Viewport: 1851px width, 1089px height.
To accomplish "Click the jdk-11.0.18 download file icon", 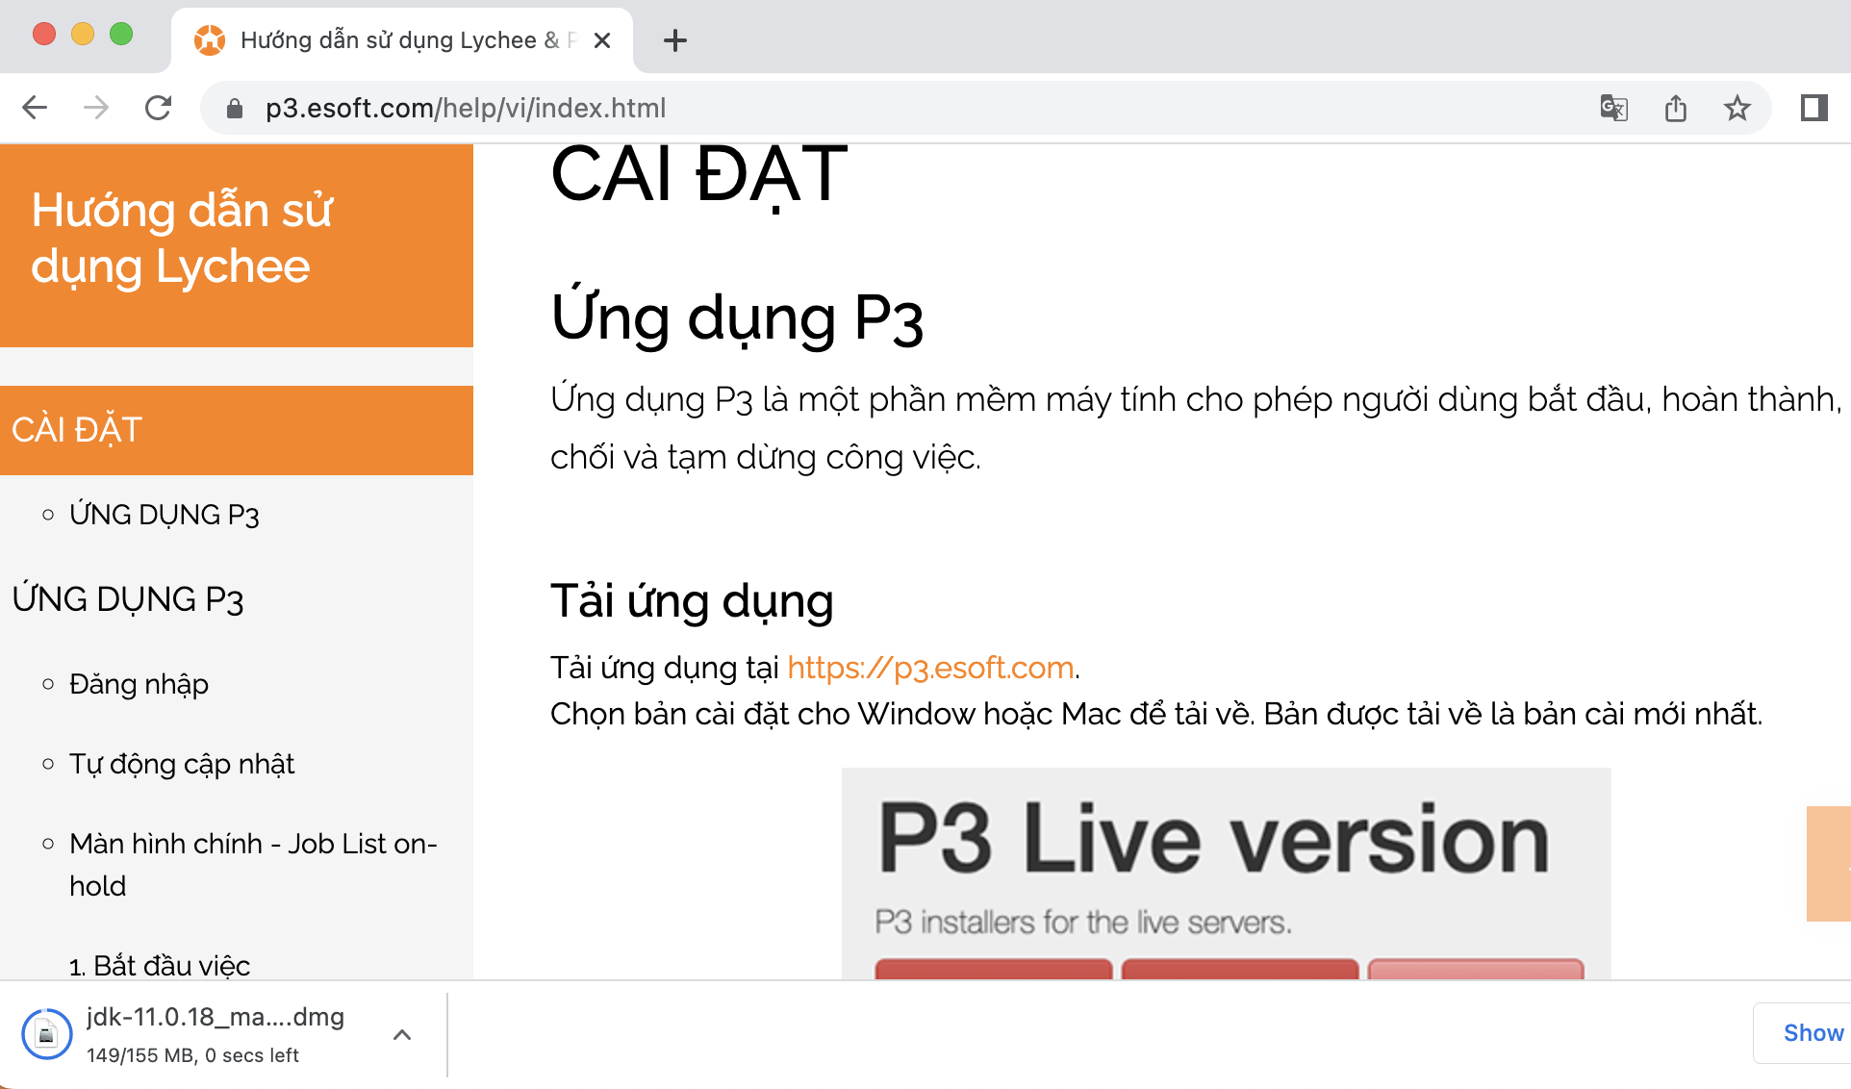I will [46, 1034].
